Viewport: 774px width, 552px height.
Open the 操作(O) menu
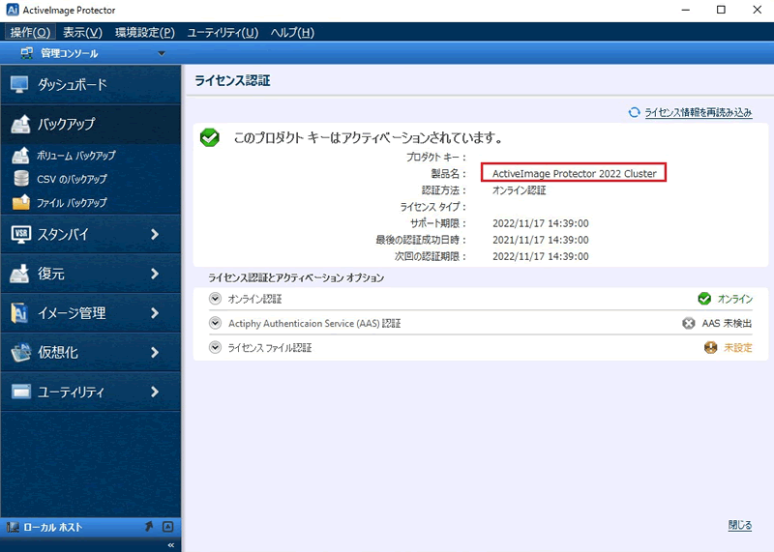30,33
